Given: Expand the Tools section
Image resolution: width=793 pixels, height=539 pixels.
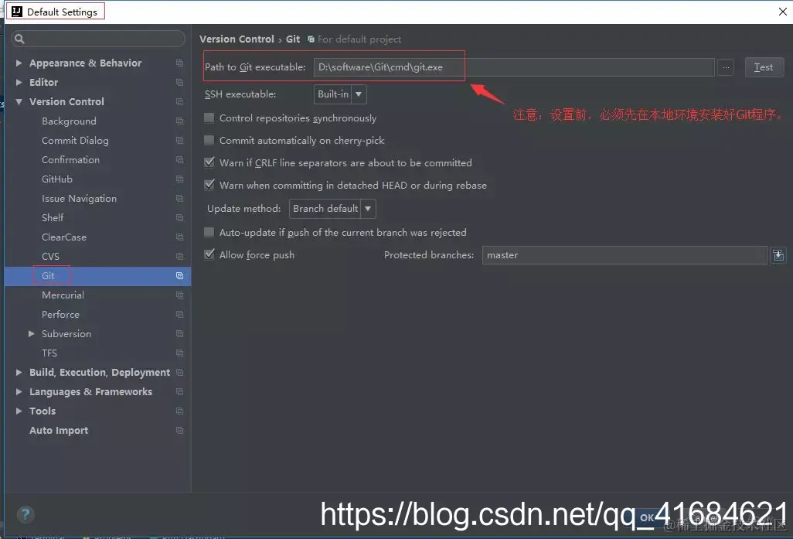Looking at the screenshot, I should coord(19,411).
